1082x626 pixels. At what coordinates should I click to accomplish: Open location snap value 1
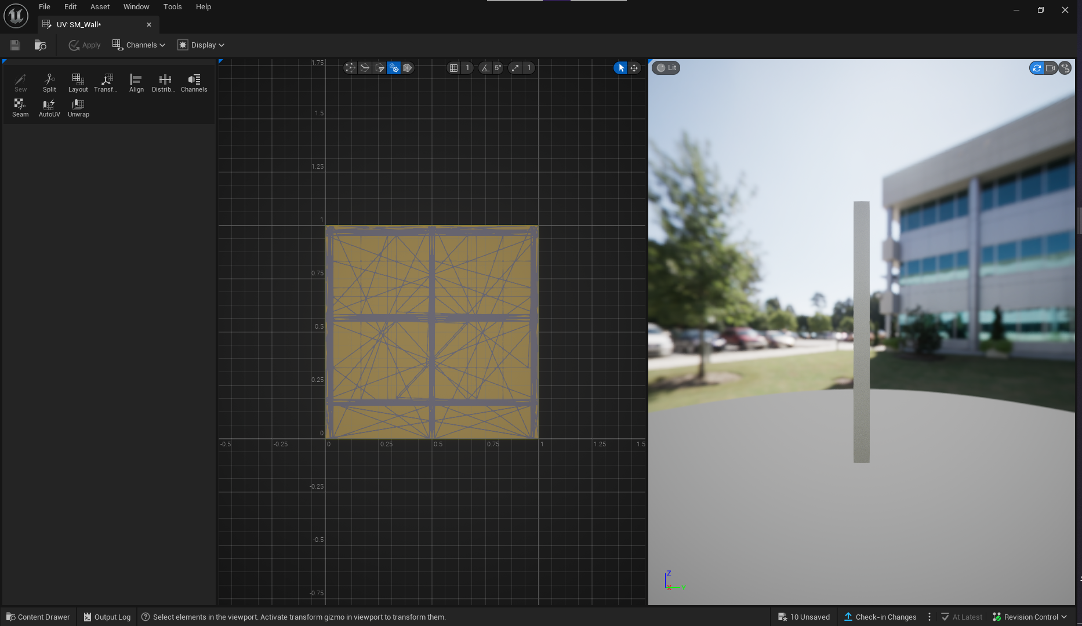click(x=467, y=68)
